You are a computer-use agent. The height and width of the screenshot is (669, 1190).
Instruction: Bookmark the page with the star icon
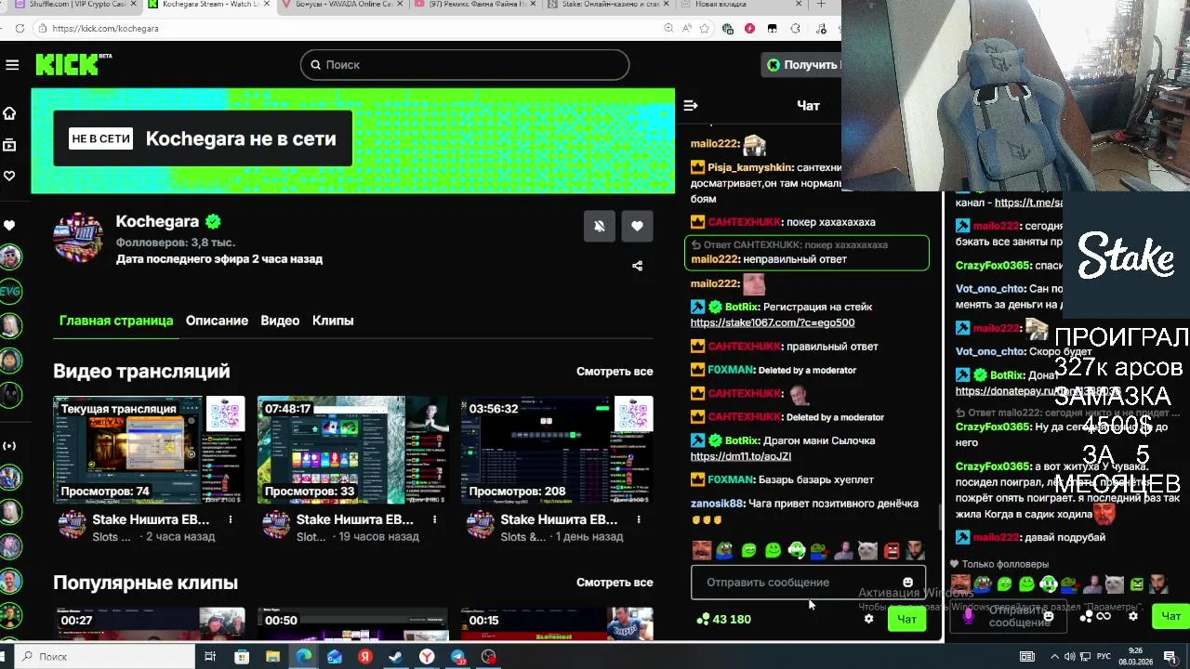705,29
